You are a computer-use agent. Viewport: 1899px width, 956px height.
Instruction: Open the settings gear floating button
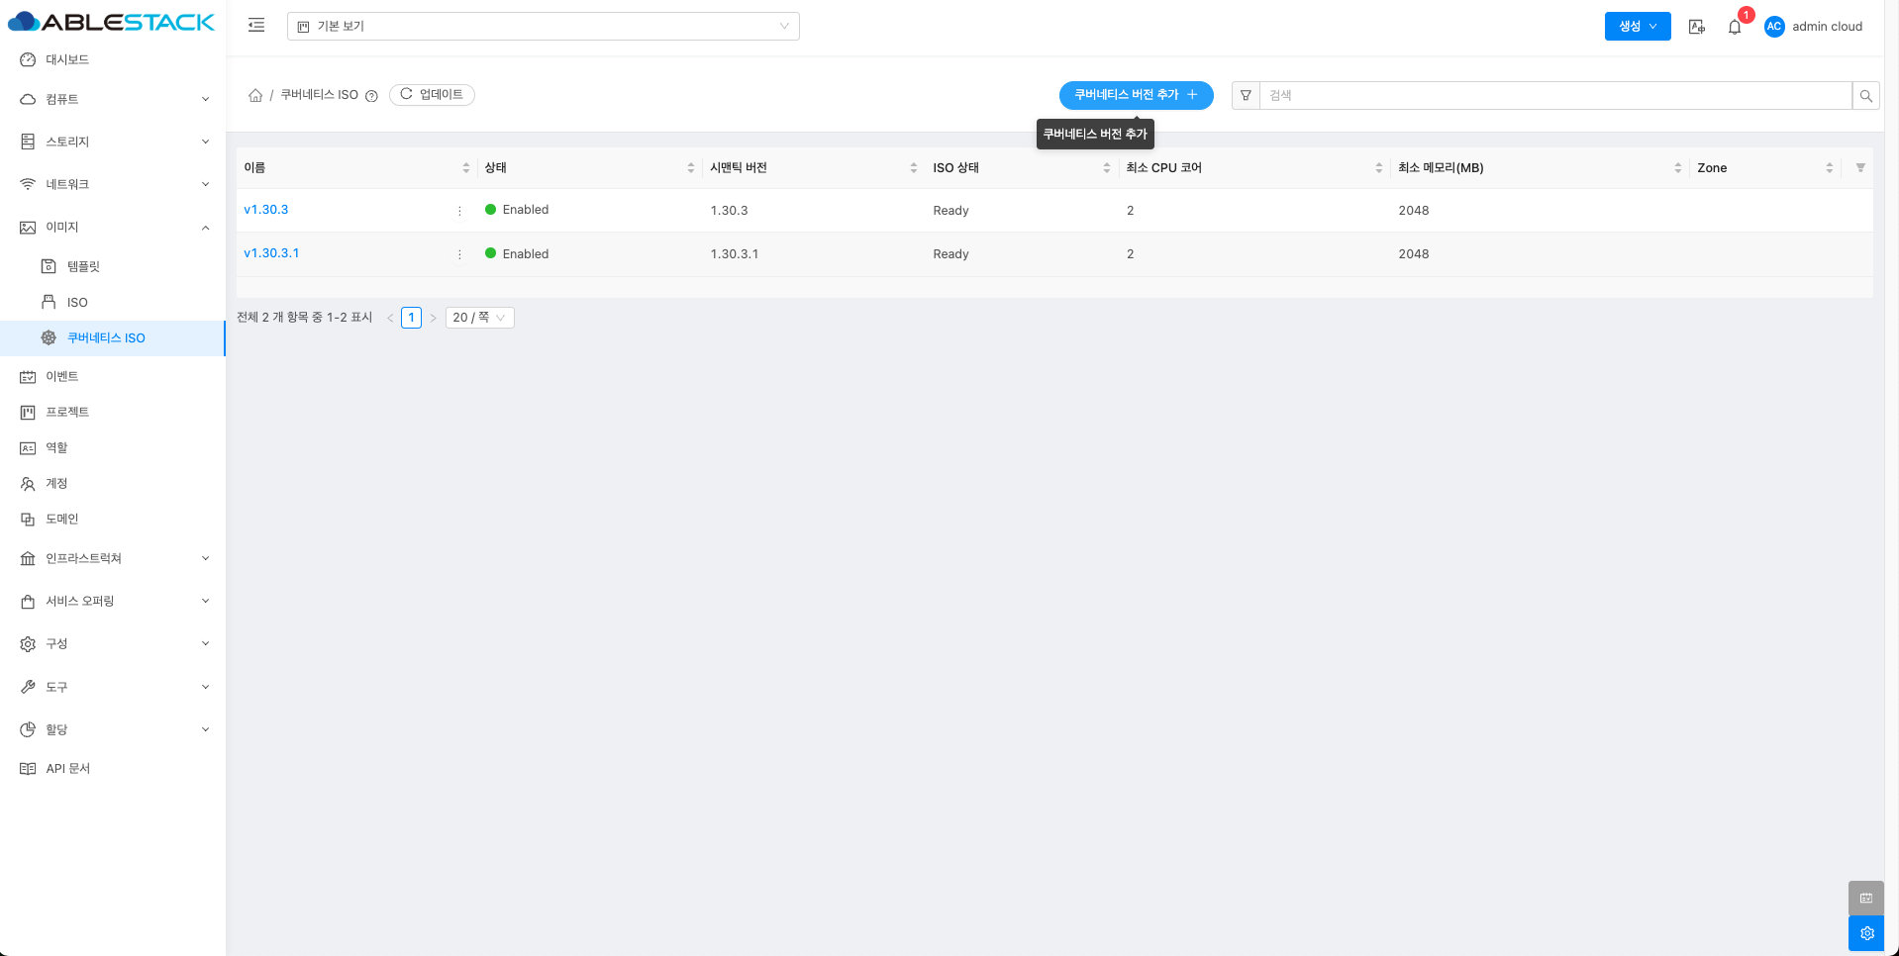[1866, 933]
